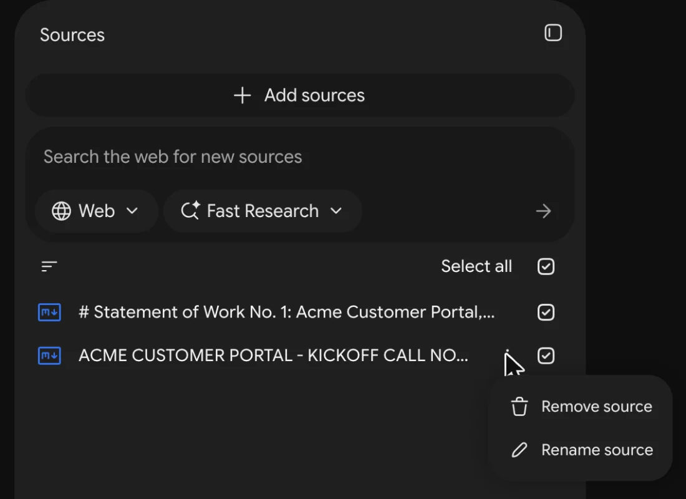Click the sparkle search icon on Fast Research
The width and height of the screenshot is (686, 499).
190,211
